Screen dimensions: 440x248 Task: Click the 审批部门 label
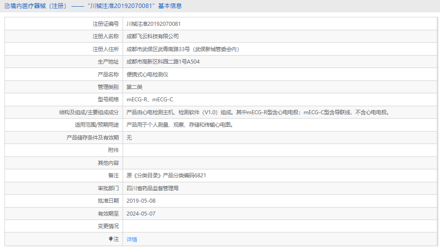[x=108, y=188]
